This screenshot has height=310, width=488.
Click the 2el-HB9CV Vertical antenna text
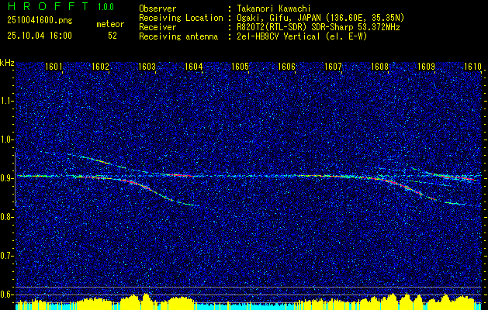click(x=303, y=36)
